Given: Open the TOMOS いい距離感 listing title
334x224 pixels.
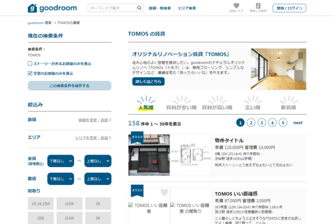Looking at the screenshot, I should pos(236,194).
